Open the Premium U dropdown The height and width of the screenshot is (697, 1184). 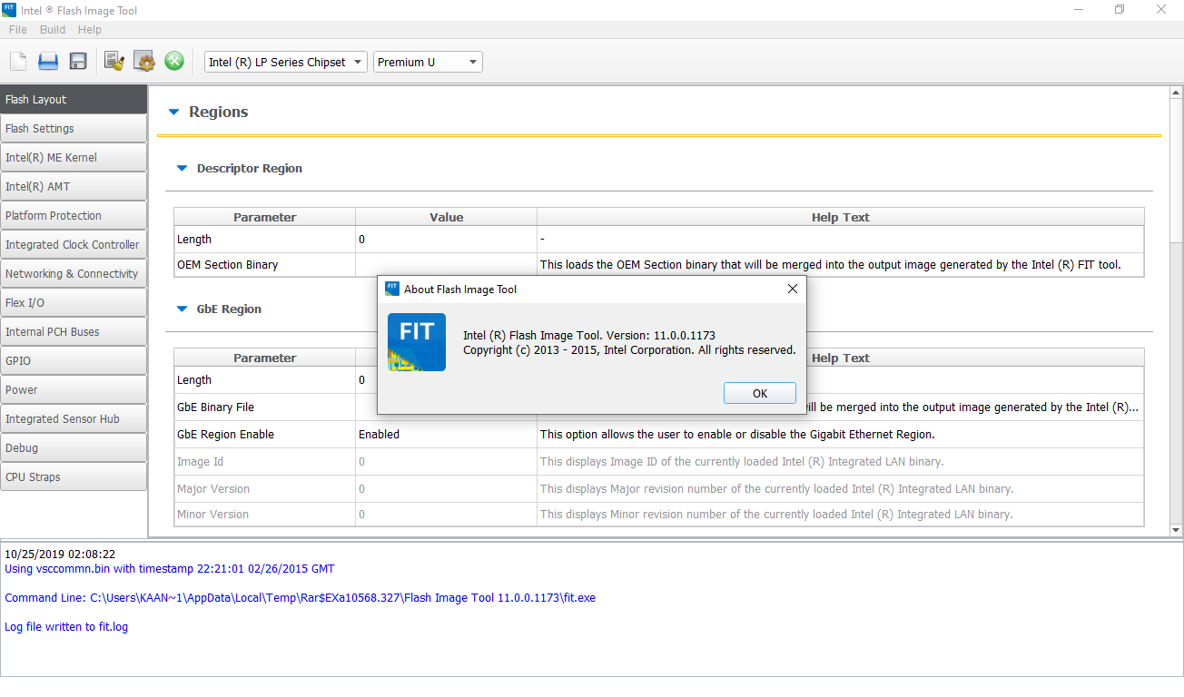click(428, 62)
